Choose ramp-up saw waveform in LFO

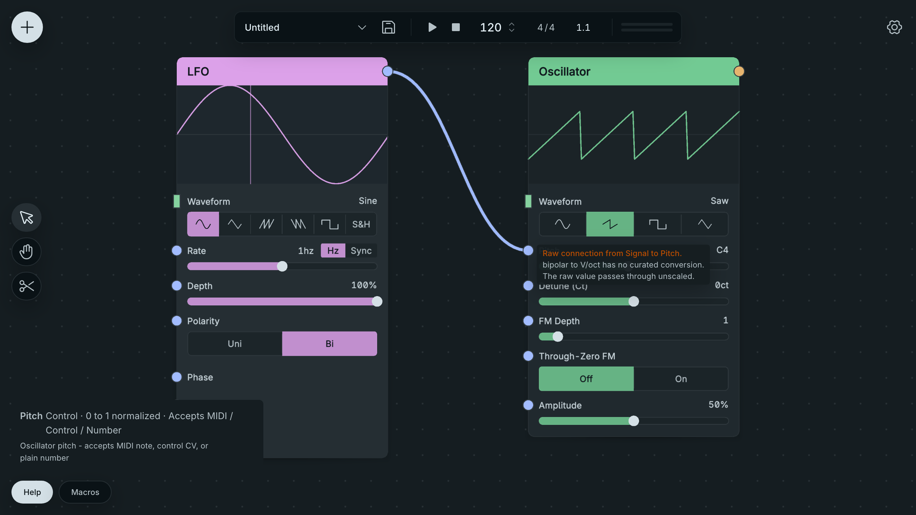tap(266, 224)
